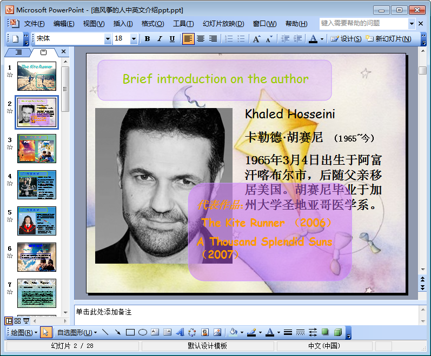
Task: Toggle italic formatting
Action: [x=160, y=39]
